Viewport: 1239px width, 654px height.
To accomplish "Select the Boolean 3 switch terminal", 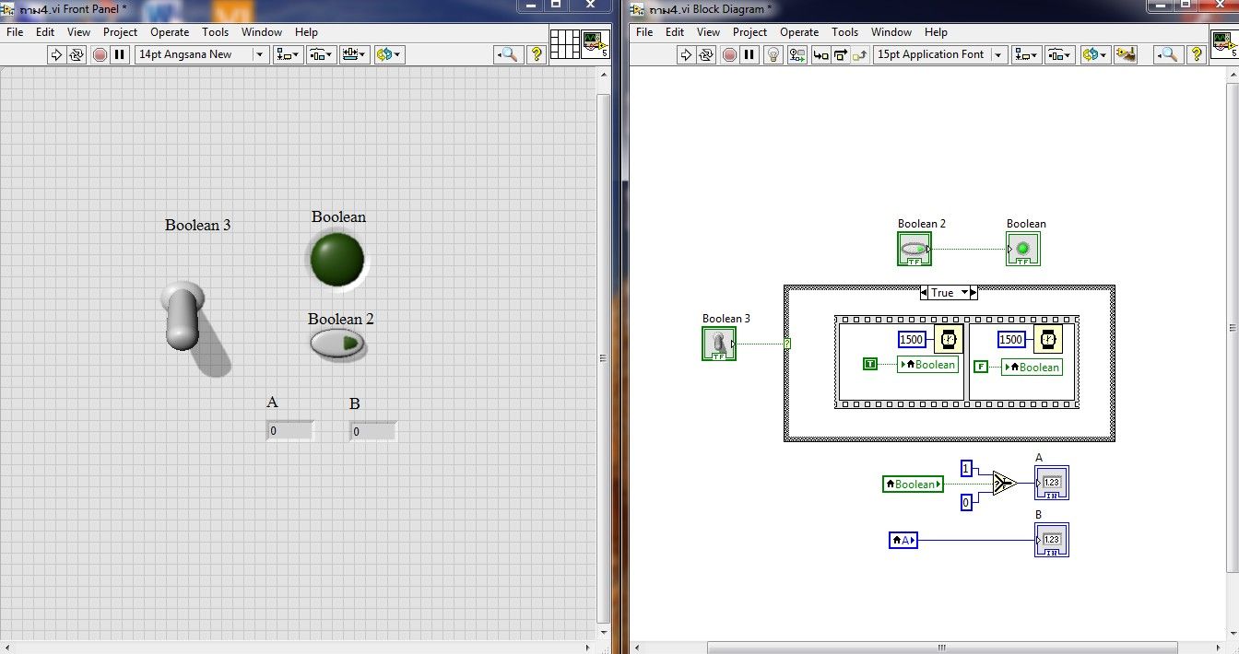I will pos(719,344).
